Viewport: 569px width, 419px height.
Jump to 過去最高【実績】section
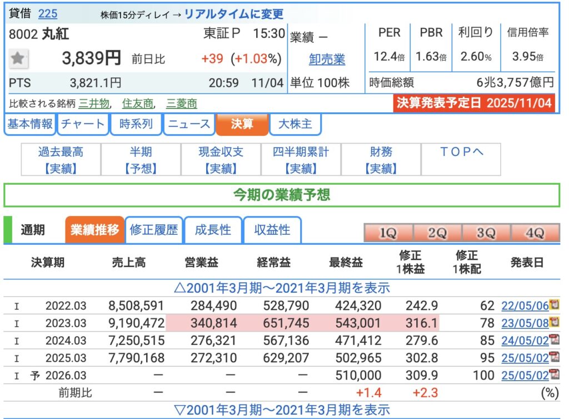pos(61,160)
